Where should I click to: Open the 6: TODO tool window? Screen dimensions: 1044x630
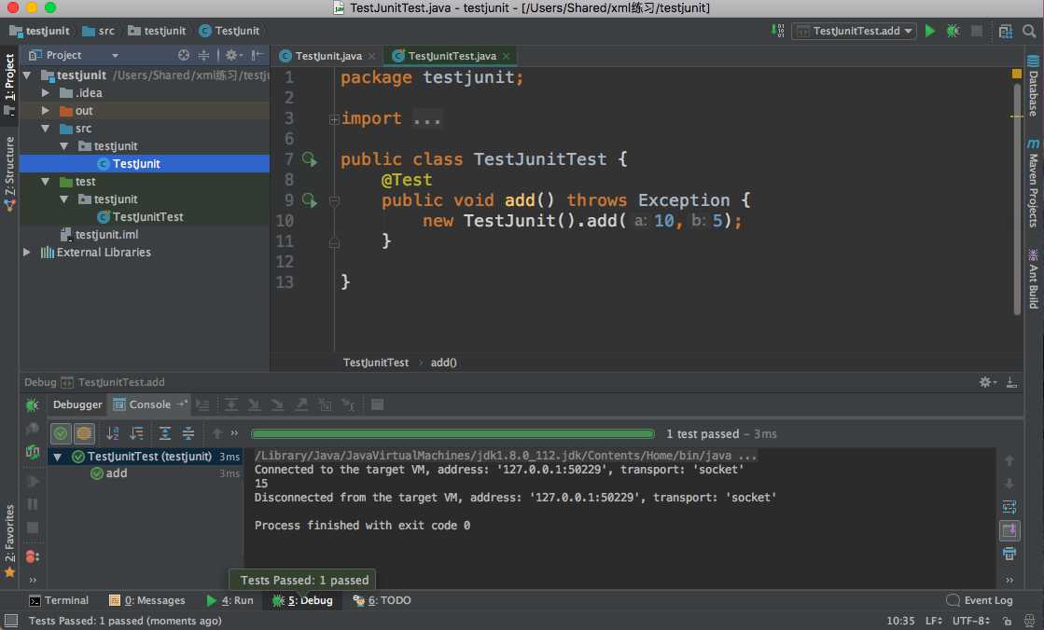[x=382, y=600]
